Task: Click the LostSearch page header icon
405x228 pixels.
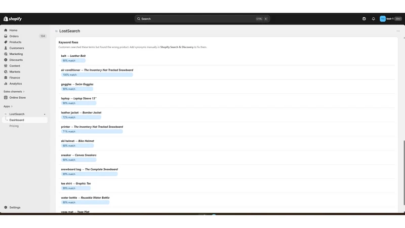Action: click(x=56, y=31)
